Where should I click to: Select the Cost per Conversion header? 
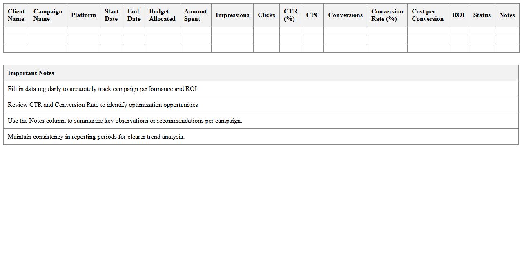point(427,15)
